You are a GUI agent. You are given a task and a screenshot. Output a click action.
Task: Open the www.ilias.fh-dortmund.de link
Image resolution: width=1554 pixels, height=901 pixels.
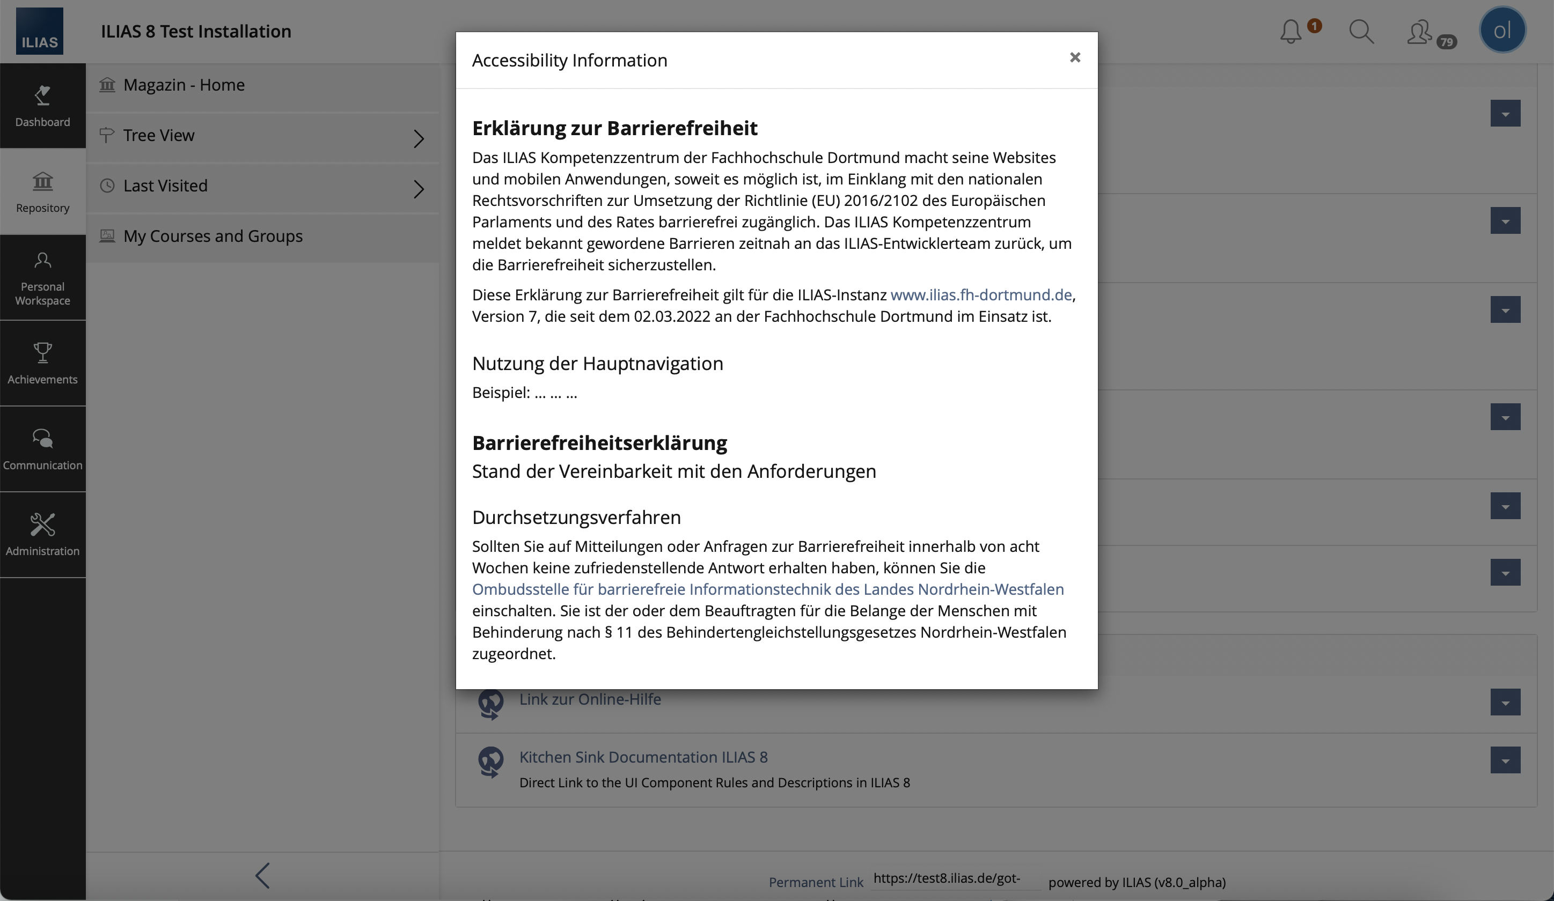(980, 294)
